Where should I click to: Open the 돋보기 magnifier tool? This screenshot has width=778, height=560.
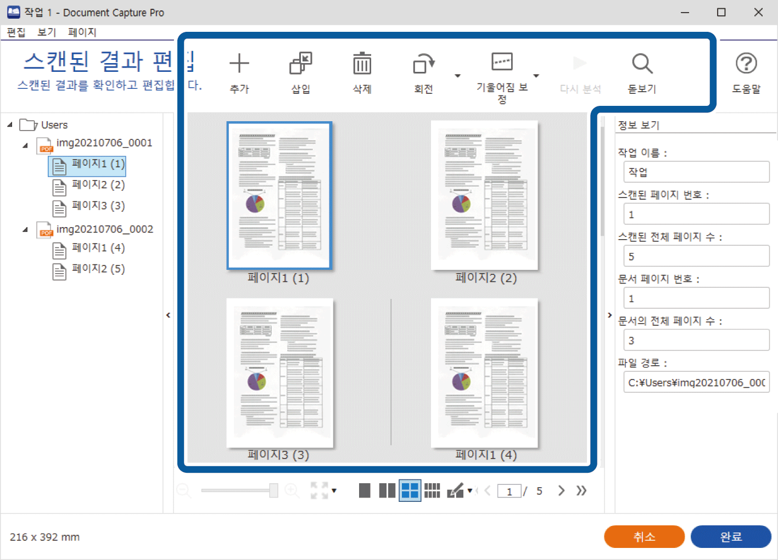click(x=642, y=64)
